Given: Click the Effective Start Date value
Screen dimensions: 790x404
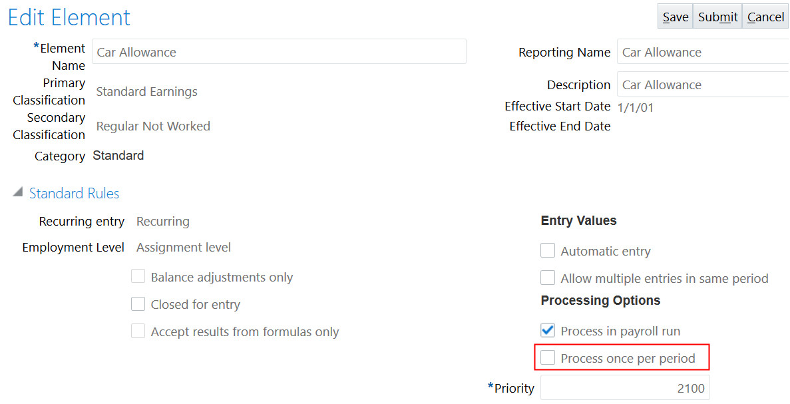Looking at the screenshot, I should (636, 107).
